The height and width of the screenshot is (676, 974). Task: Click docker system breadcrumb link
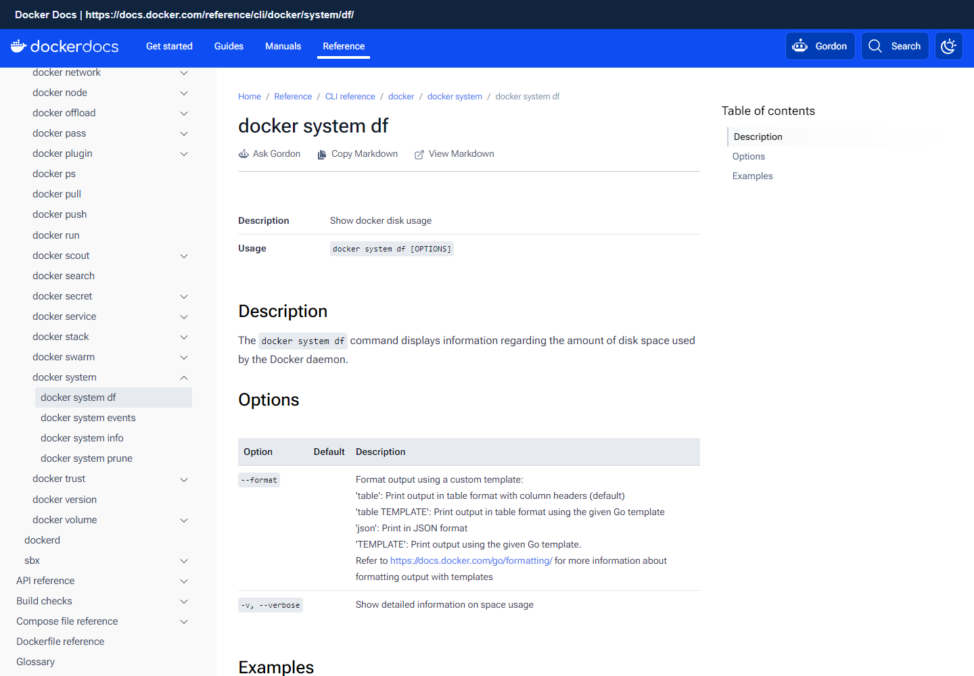coord(455,97)
